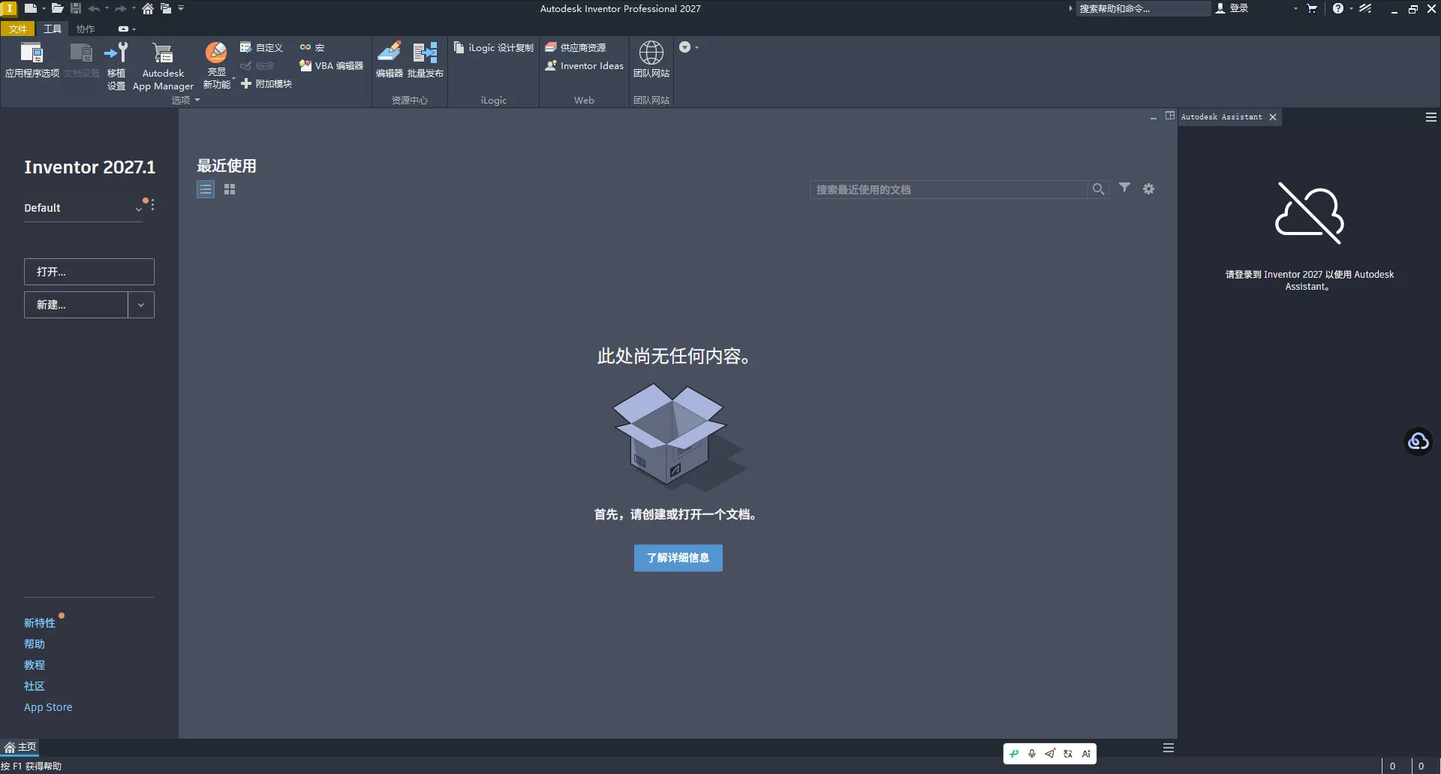Switch recent documents to tile view

click(x=230, y=189)
